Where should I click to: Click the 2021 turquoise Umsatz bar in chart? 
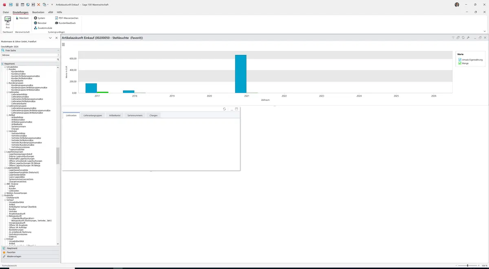pyautogui.click(x=241, y=74)
